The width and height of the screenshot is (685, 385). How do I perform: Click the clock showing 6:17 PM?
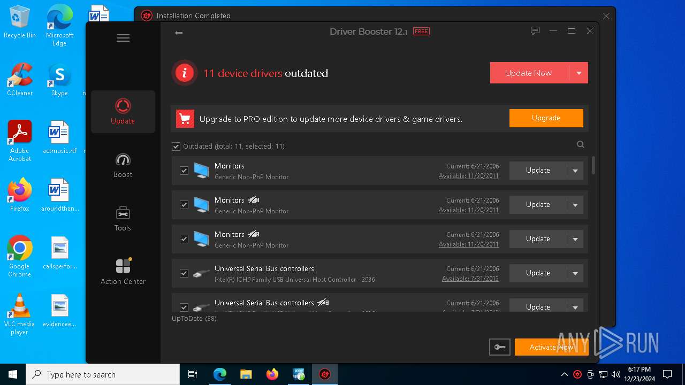click(x=639, y=374)
